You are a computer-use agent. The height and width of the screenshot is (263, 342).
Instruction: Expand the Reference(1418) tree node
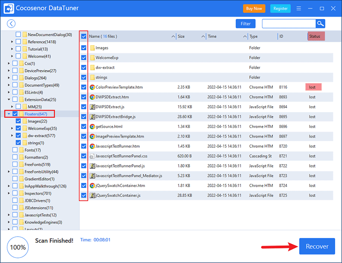coord(12,42)
